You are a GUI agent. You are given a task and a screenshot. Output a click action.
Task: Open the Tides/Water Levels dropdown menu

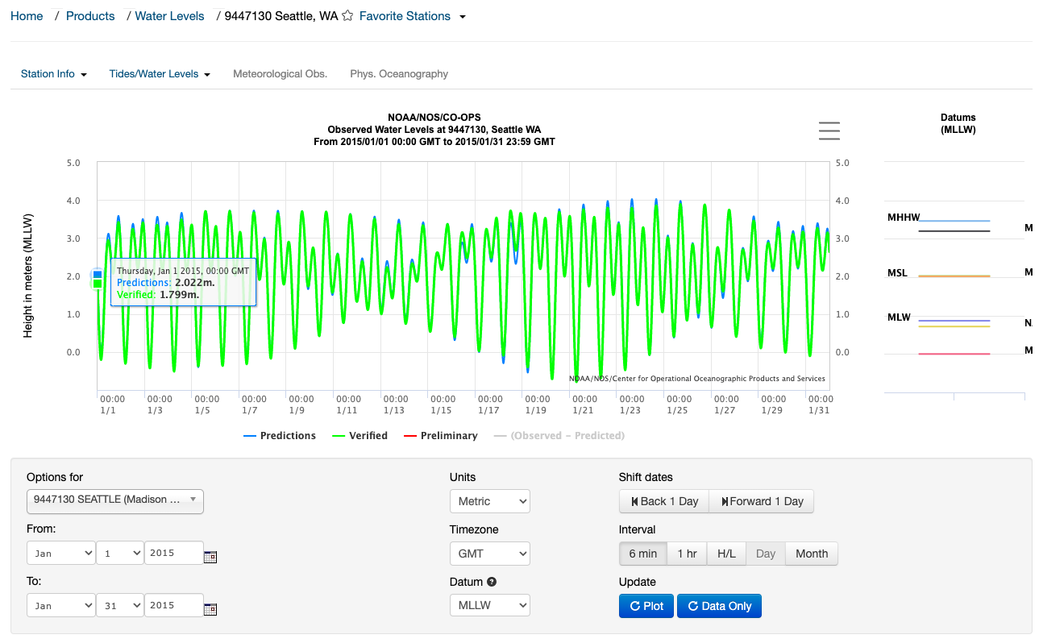pyautogui.click(x=160, y=73)
